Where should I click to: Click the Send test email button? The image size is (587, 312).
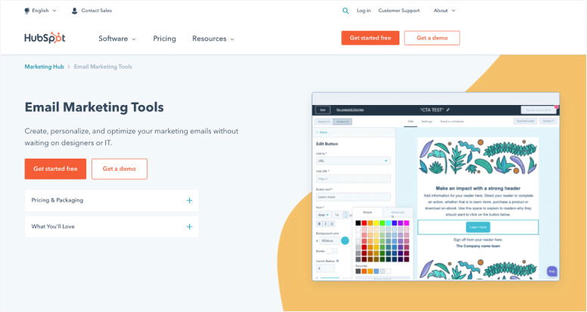tap(525, 121)
